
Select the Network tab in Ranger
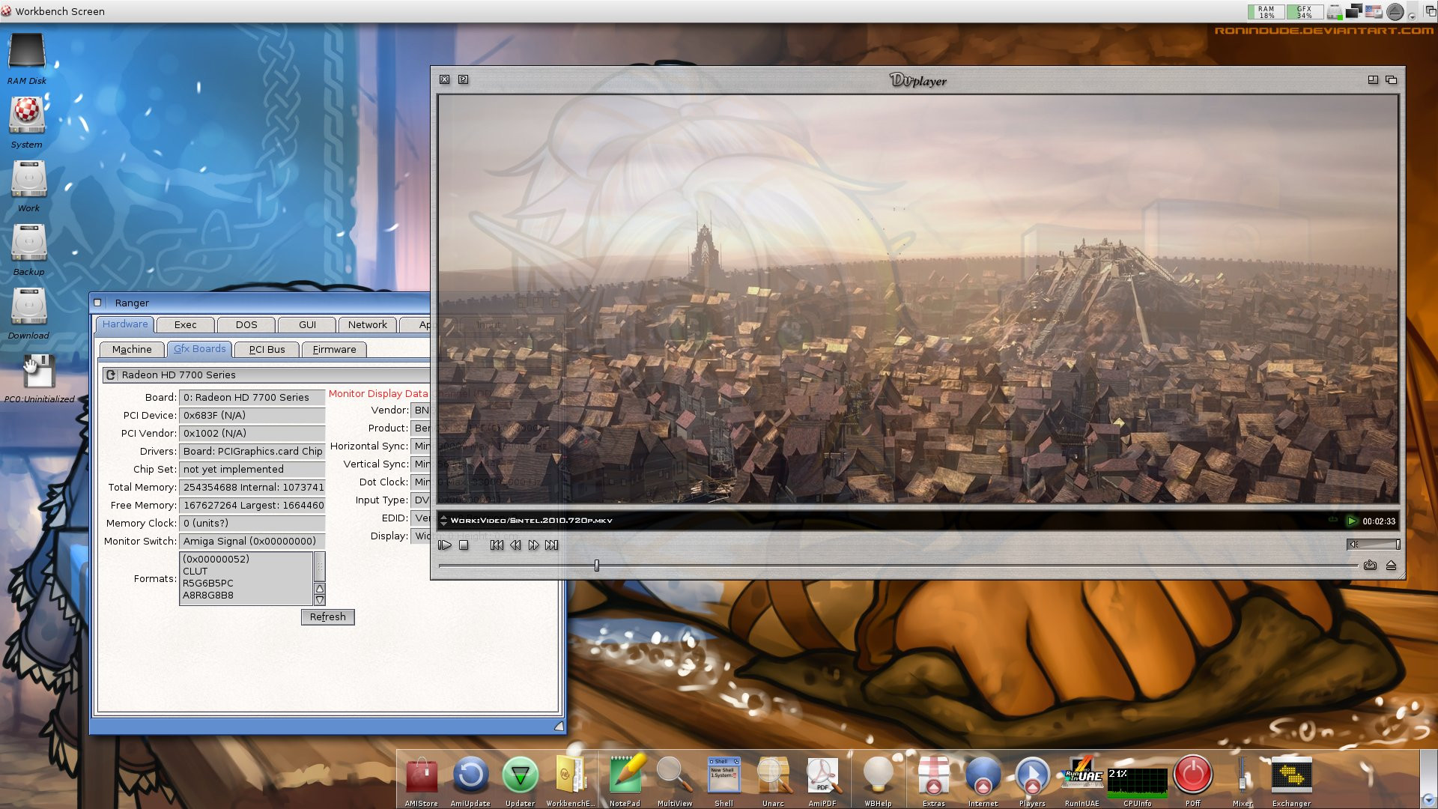pyautogui.click(x=366, y=324)
